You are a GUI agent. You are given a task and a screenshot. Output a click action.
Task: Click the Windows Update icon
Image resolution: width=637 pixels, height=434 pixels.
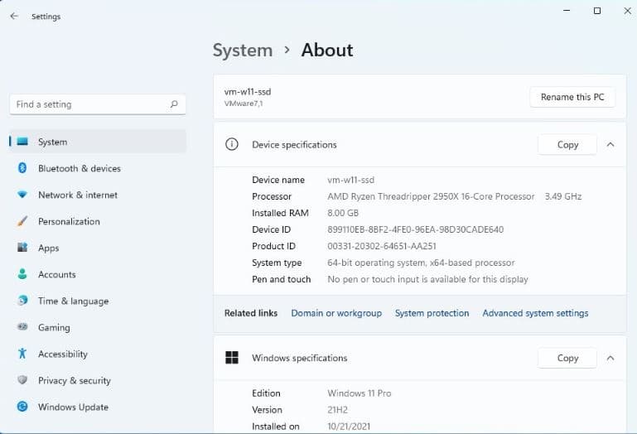pos(22,407)
